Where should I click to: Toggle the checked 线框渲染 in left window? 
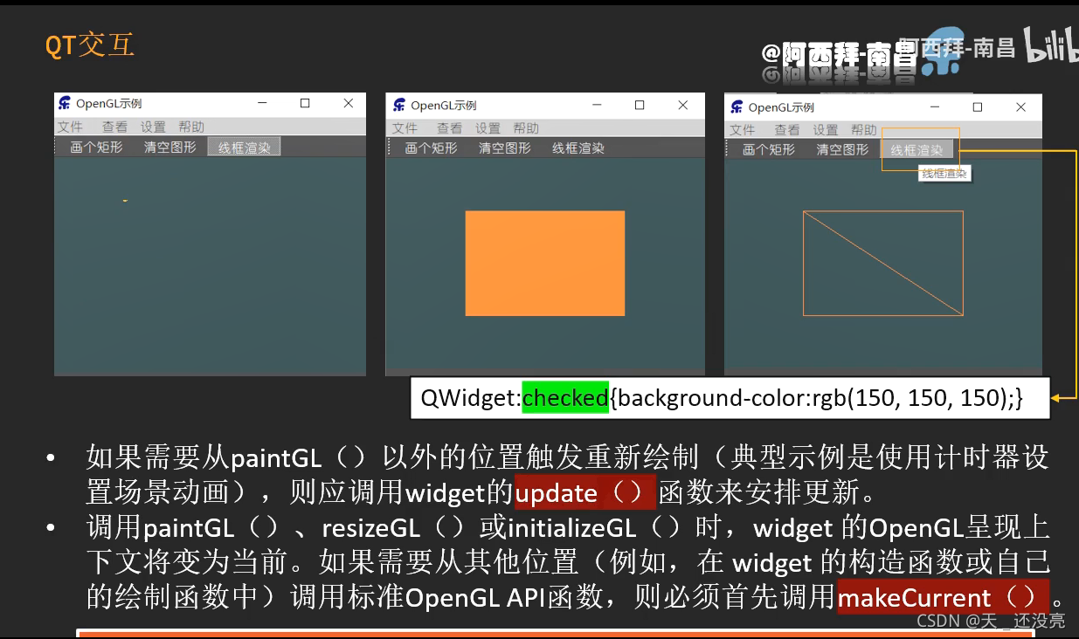(244, 148)
